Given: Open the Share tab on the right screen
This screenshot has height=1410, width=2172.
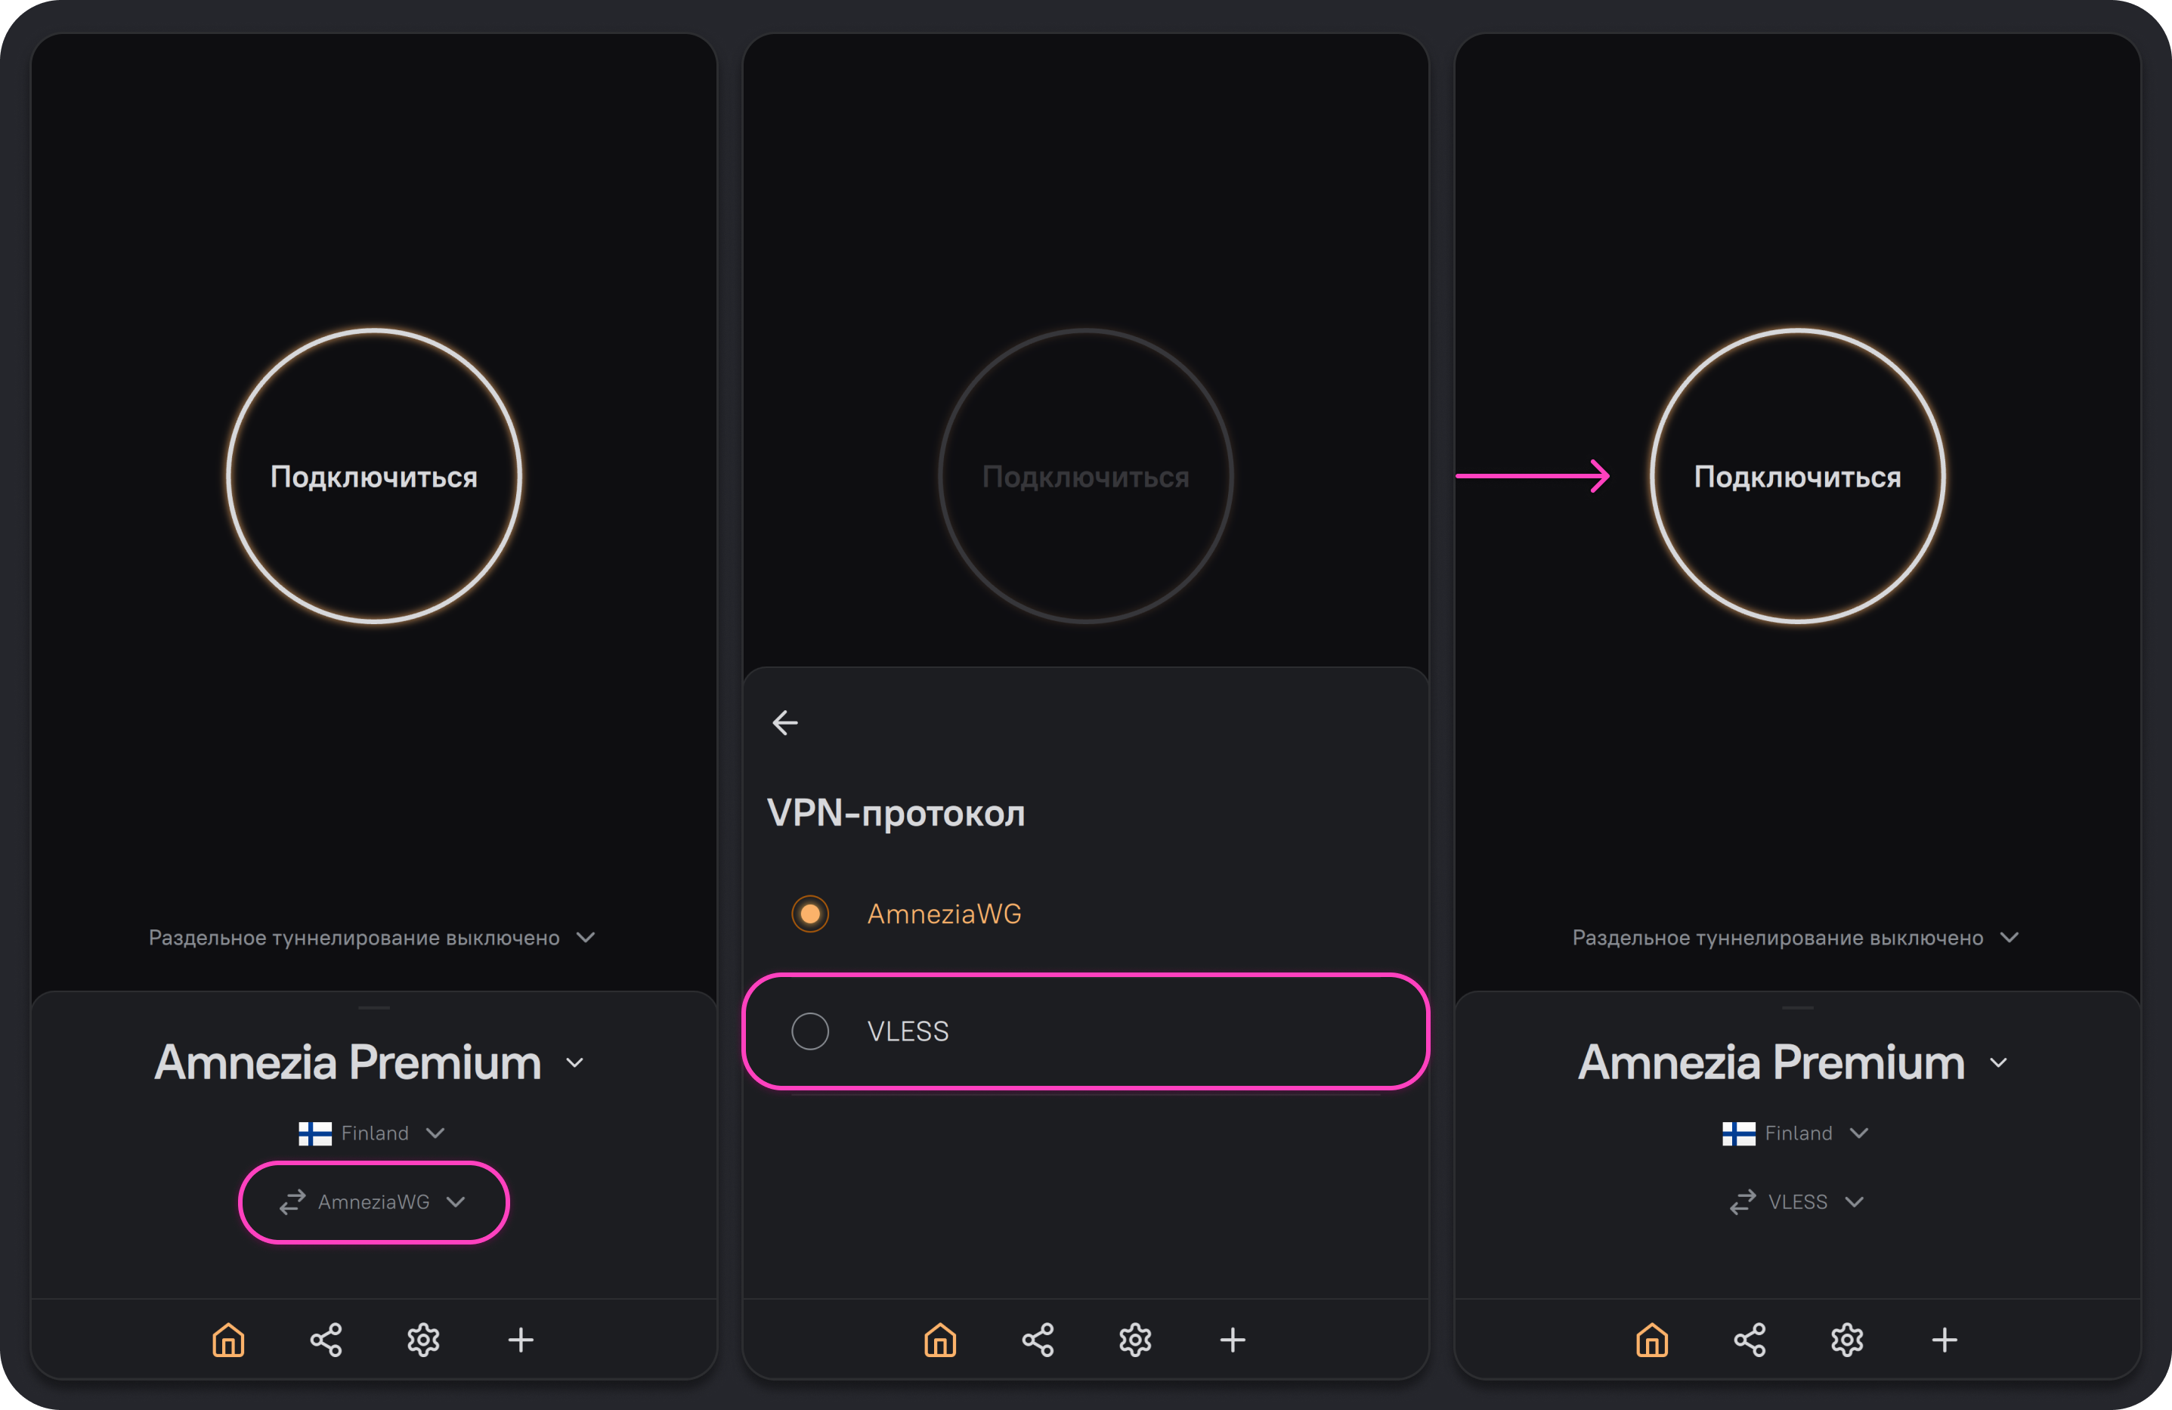Looking at the screenshot, I should pos(1750,1340).
